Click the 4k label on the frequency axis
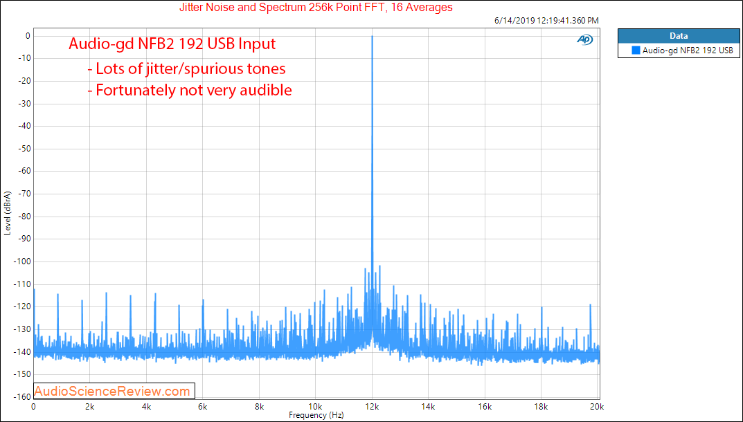 [146, 406]
